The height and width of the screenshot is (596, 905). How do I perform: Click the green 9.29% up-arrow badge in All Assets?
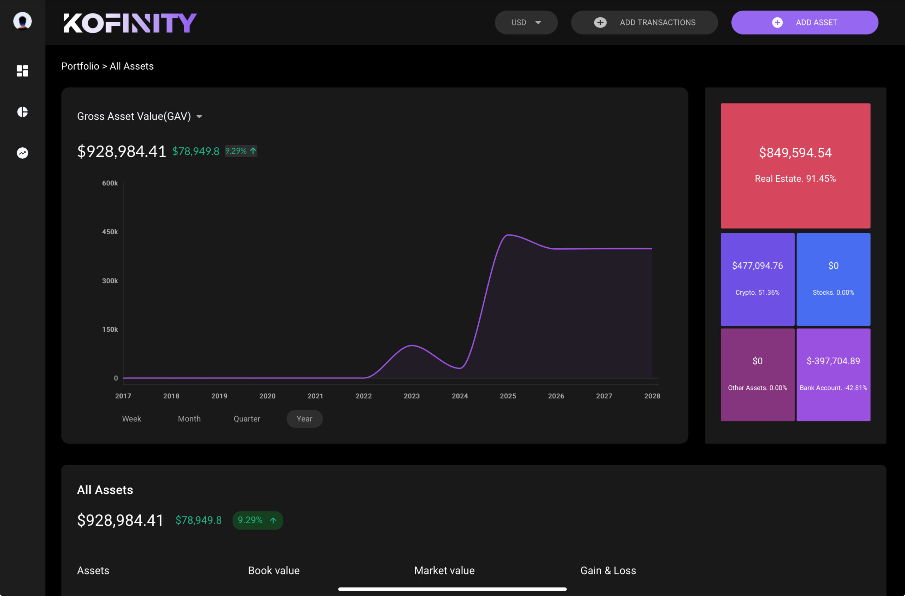tap(257, 520)
